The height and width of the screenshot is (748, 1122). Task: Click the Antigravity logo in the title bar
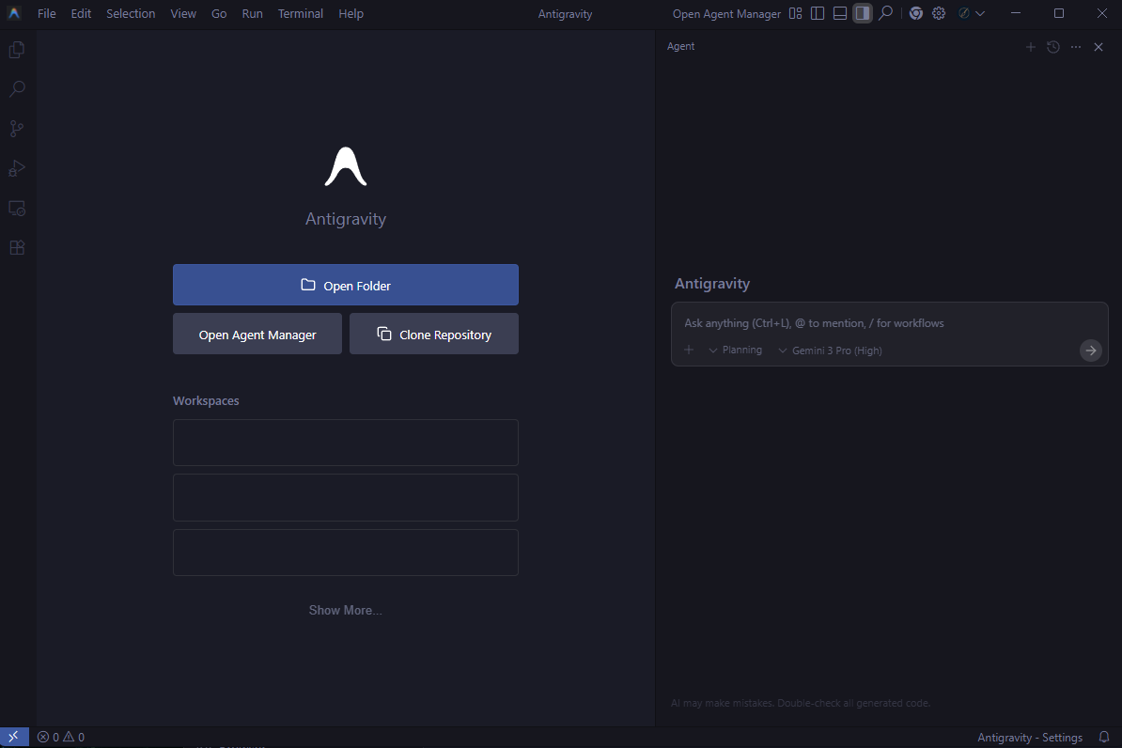tap(13, 13)
